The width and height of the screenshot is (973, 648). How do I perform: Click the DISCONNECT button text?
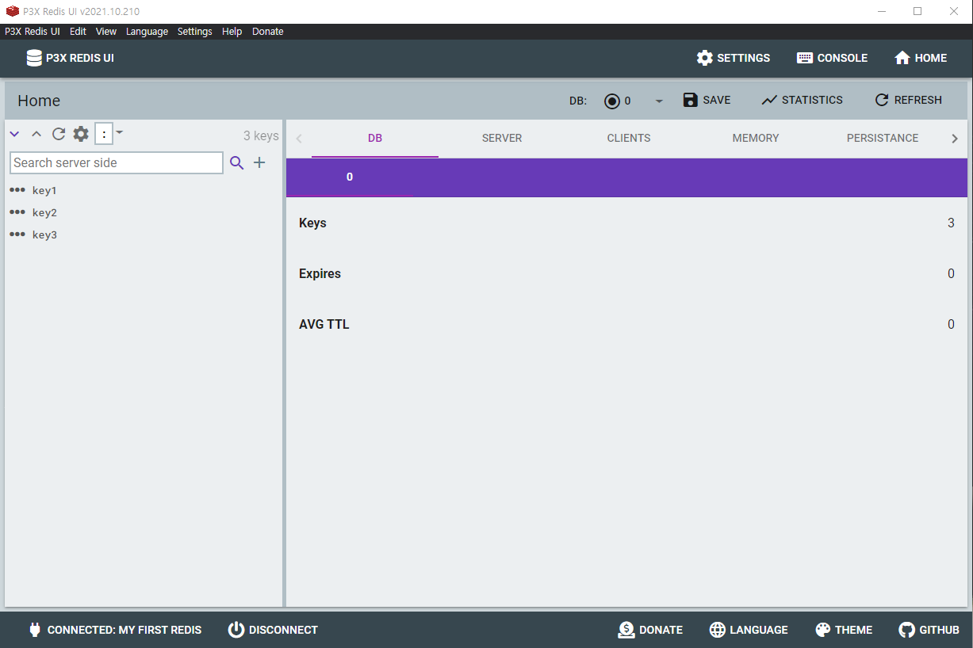pyautogui.click(x=283, y=630)
